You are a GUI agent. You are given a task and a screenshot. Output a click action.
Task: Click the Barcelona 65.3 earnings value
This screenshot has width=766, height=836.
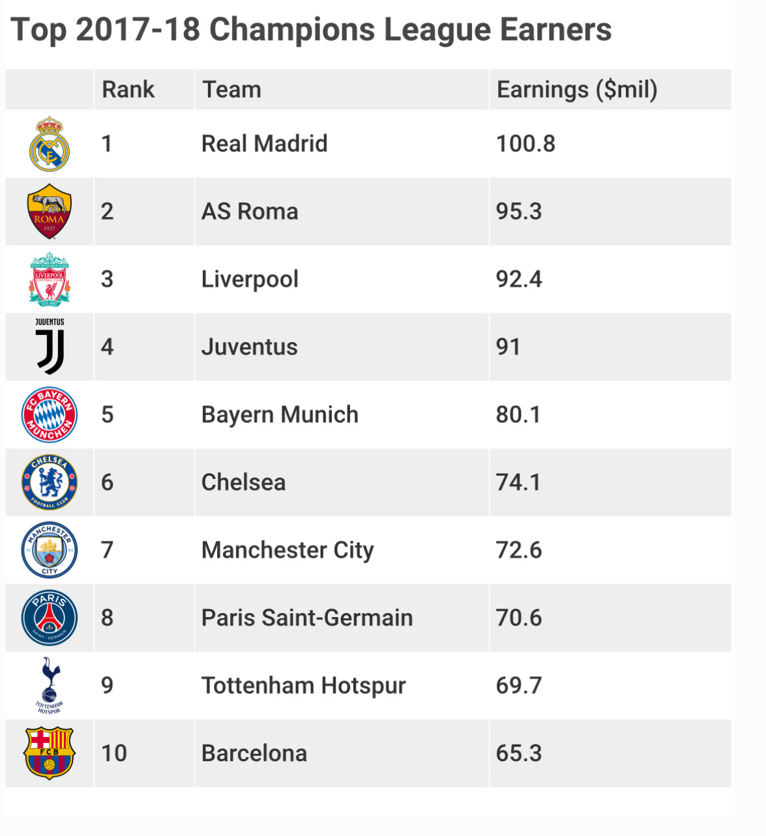coord(519,754)
